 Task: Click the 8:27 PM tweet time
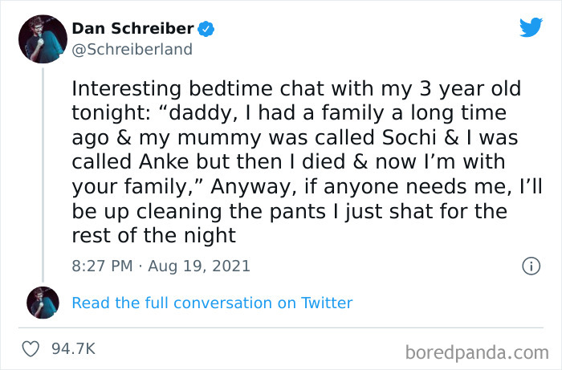click(100, 266)
